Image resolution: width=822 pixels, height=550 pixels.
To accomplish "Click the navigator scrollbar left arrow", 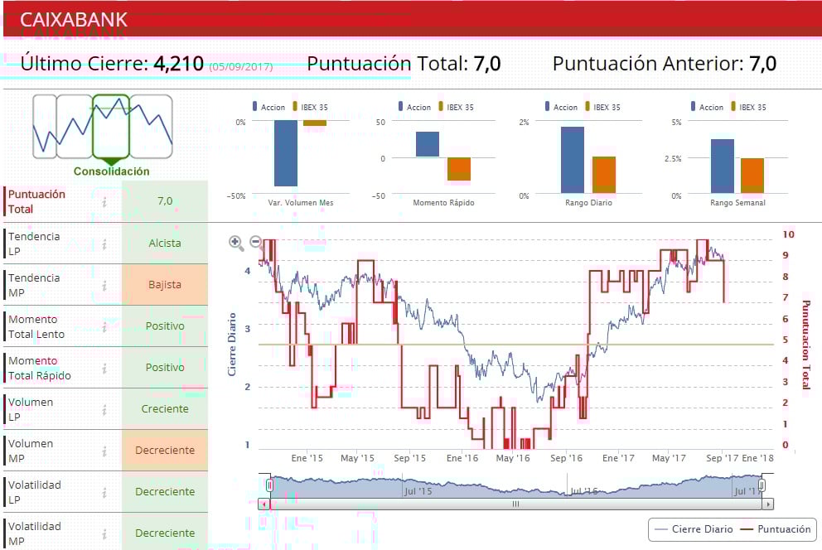I will (264, 504).
